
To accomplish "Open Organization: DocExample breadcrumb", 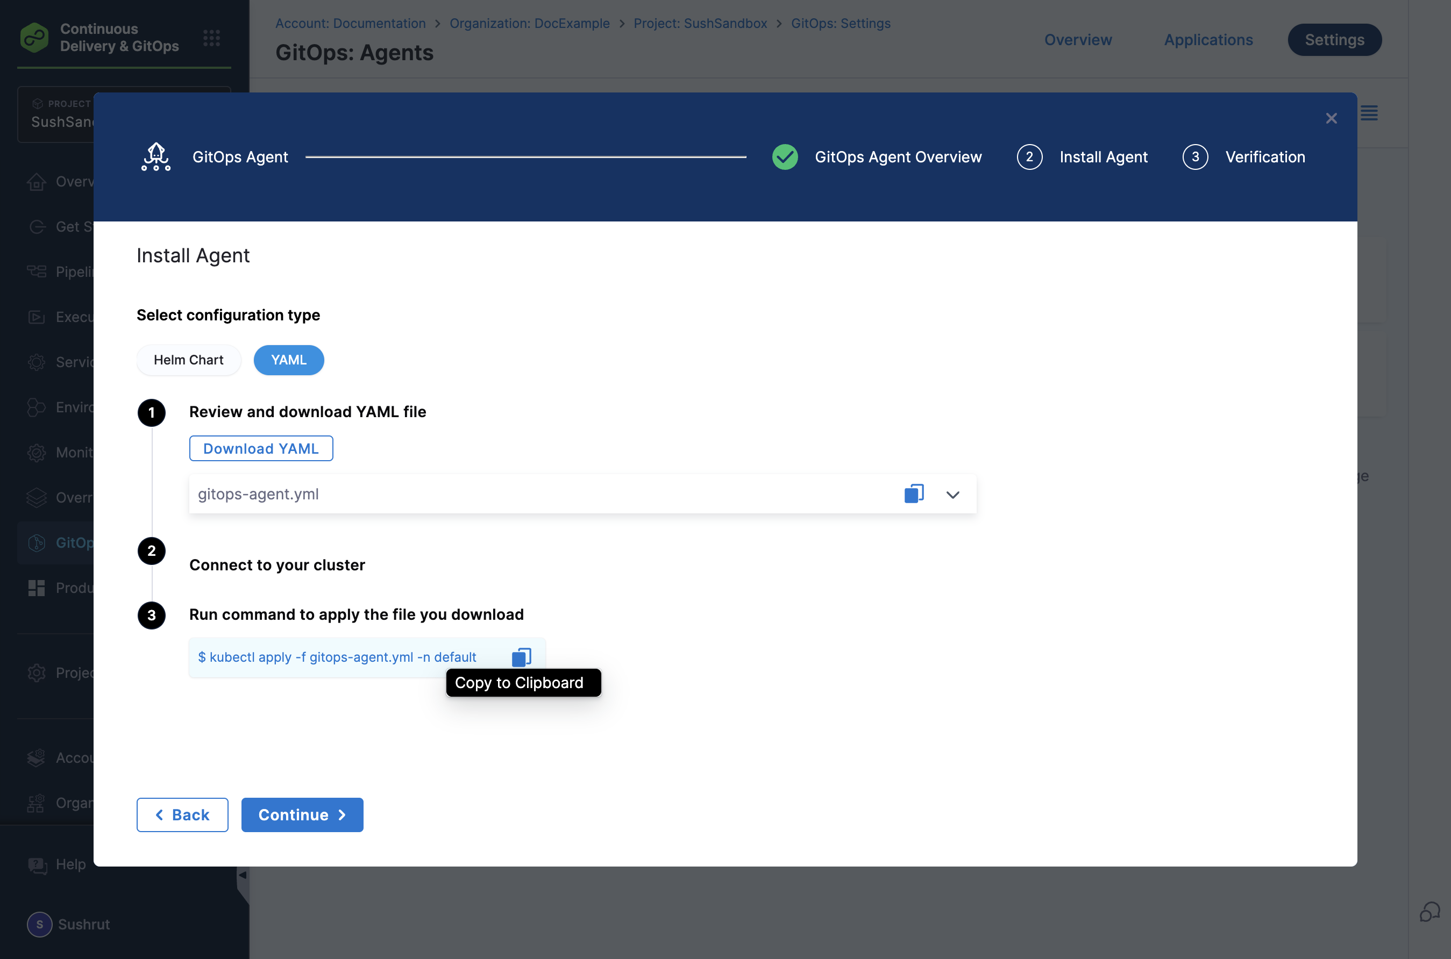I will tap(530, 23).
